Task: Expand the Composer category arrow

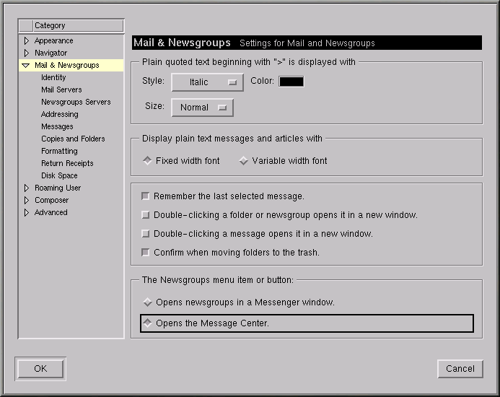Action: click(x=27, y=201)
